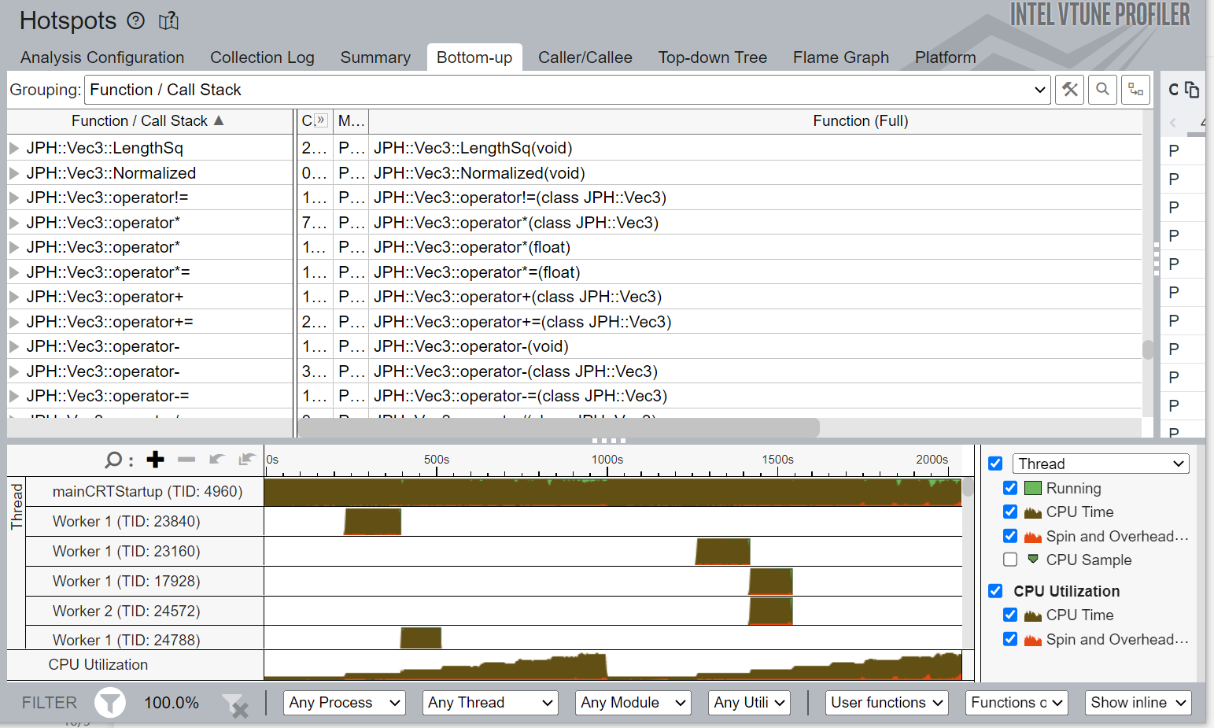This screenshot has width=1214, height=728.
Task: Enable the CPU Sample checkbox
Action: [x=1010, y=560]
